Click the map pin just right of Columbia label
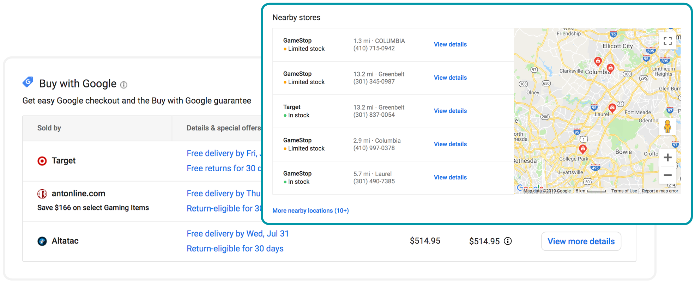Viewport: 695px width, 282px height. [x=611, y=68]
